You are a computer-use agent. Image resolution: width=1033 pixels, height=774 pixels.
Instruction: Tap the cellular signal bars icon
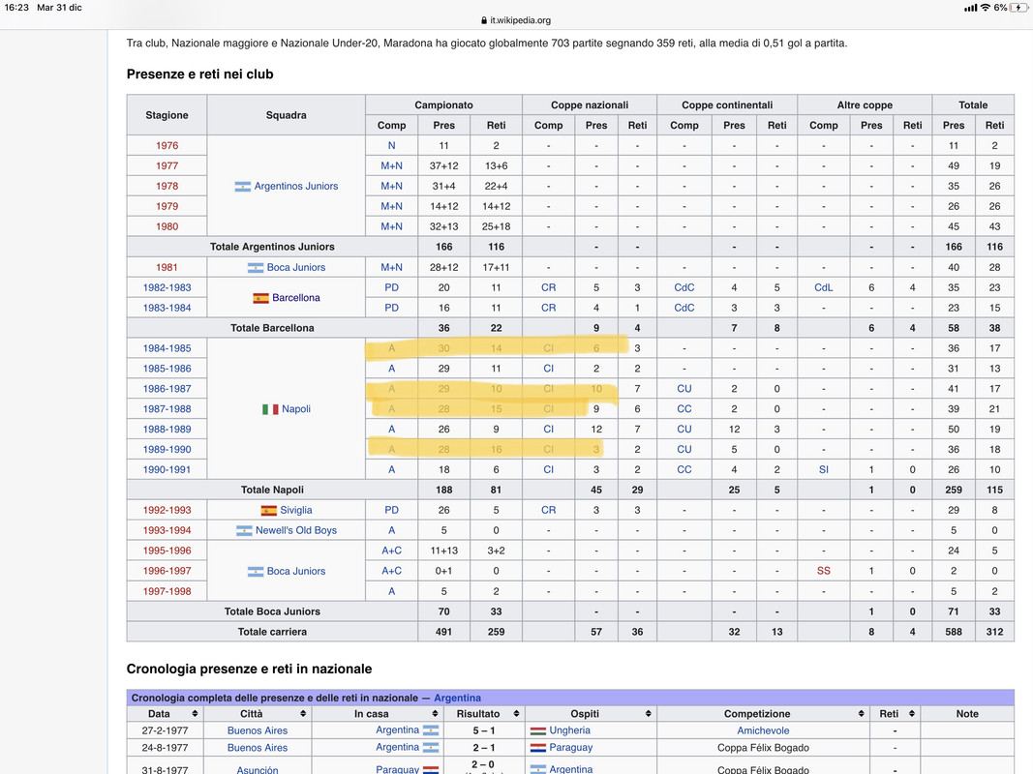pos(970,8)
